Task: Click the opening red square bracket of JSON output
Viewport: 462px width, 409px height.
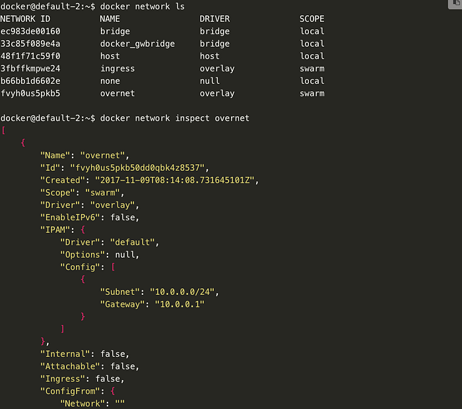Action: click(3, 130)
